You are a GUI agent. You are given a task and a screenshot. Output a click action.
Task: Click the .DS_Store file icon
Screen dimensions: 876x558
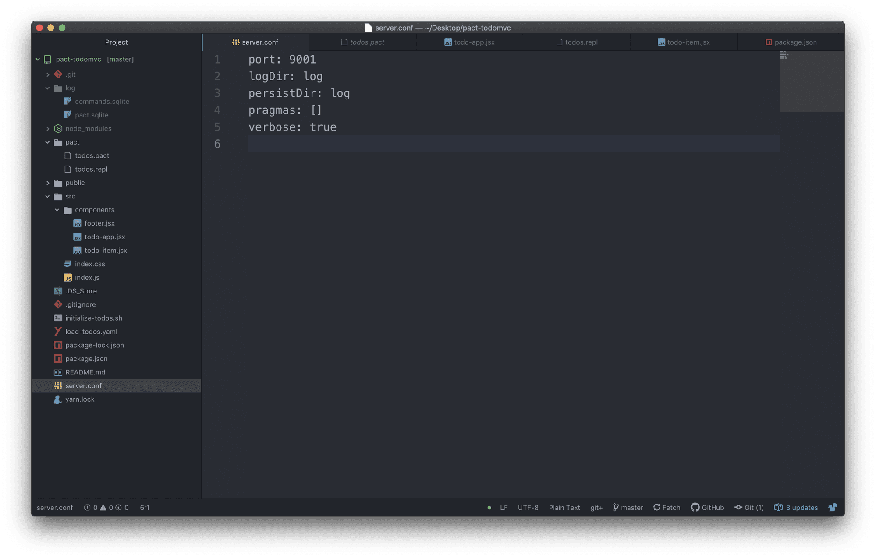click(58, 291)
